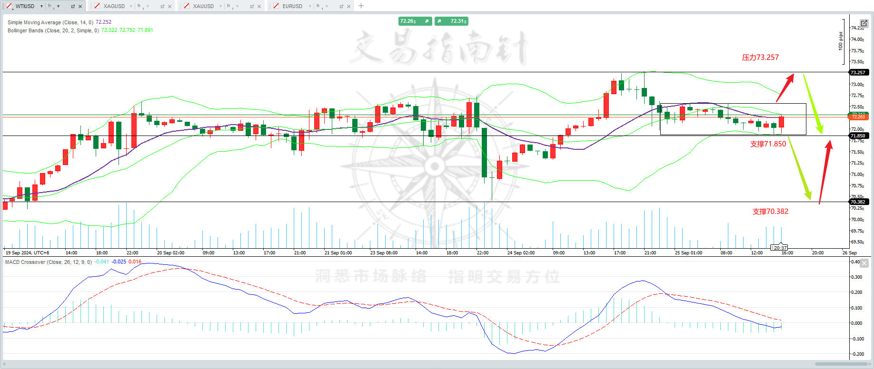This screenshot has height=369, width=874.
Task: Open the WTIUSD symbol dropdown arrow
Action: pyautogui.click(x=42, y=6)
